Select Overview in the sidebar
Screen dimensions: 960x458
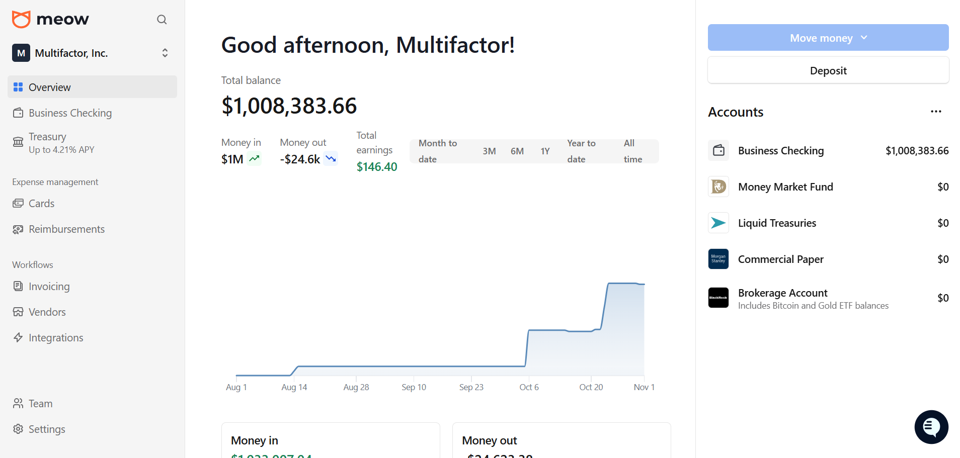click(50, 87)
